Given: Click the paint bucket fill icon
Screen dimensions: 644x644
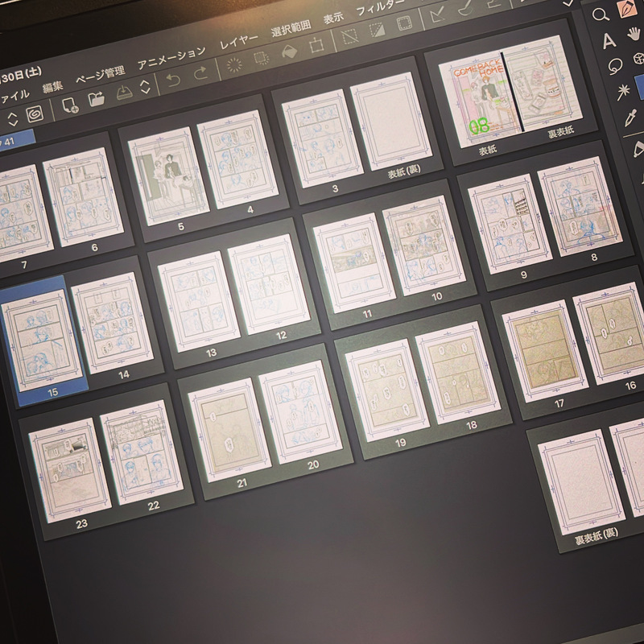Looking at the screenshot, I should [x=289, y=52].
